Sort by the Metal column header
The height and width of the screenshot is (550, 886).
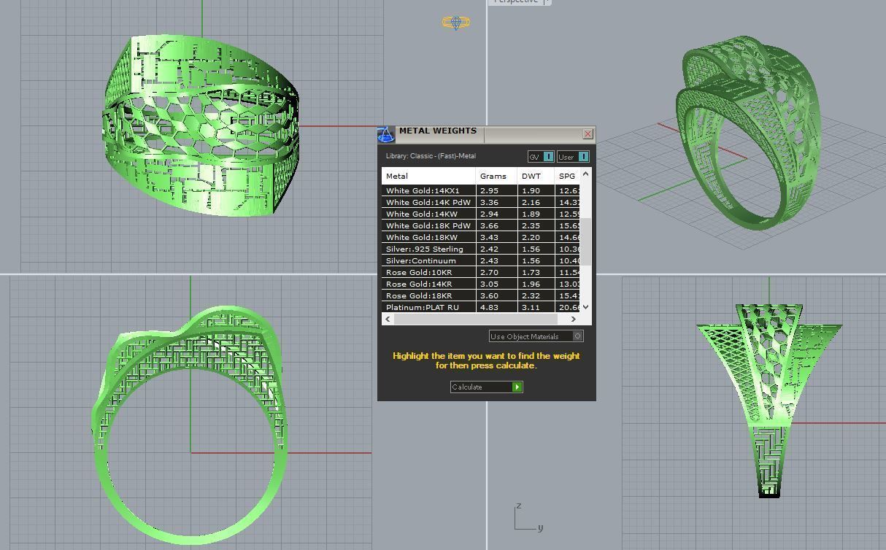click(428, 176)
